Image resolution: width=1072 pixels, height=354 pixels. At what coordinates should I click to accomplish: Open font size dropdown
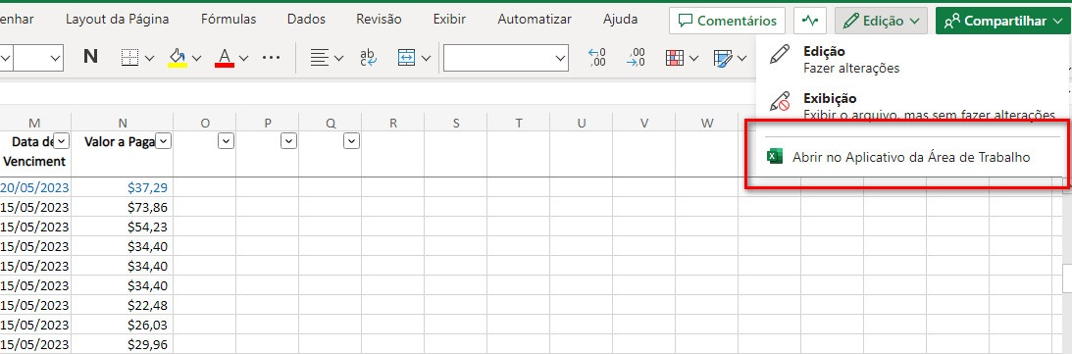(x=38, y=58)
